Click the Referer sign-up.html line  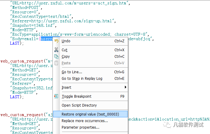click(x=63, y=21)
